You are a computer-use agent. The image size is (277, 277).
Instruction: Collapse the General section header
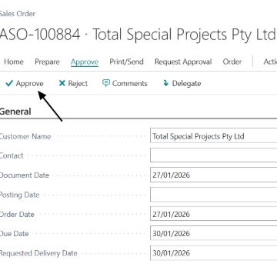pos(15,112)
